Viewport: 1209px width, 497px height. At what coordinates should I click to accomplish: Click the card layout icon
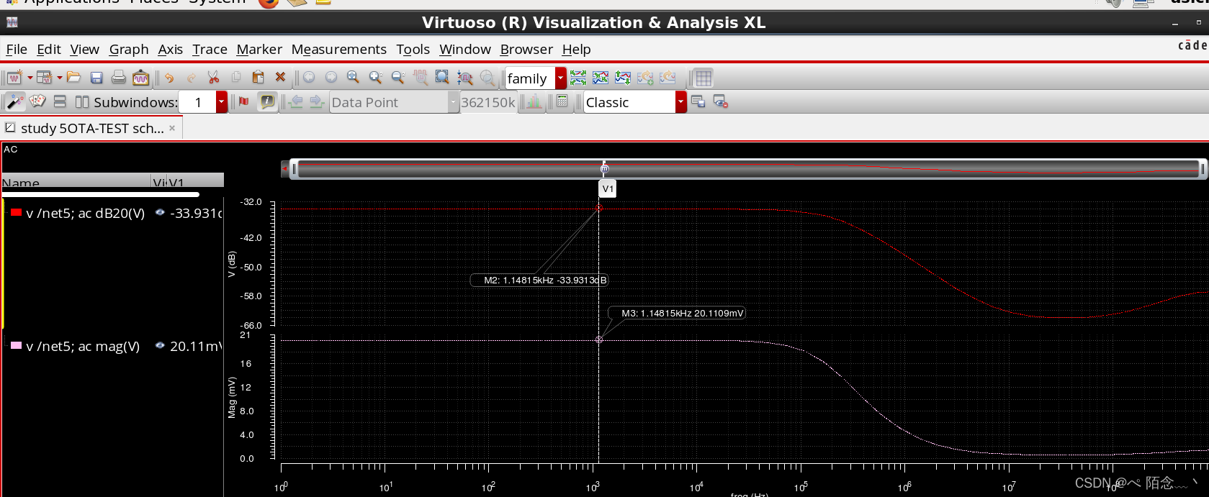[37, 102]
